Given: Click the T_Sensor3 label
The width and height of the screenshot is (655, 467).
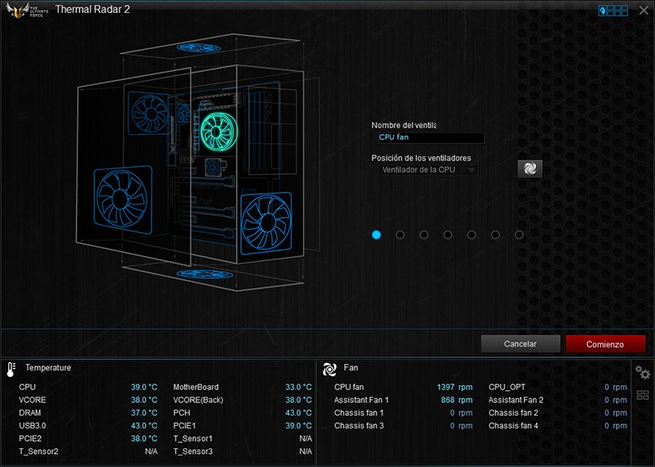Looking at the screenshot, I should click(x=193, y=451).
